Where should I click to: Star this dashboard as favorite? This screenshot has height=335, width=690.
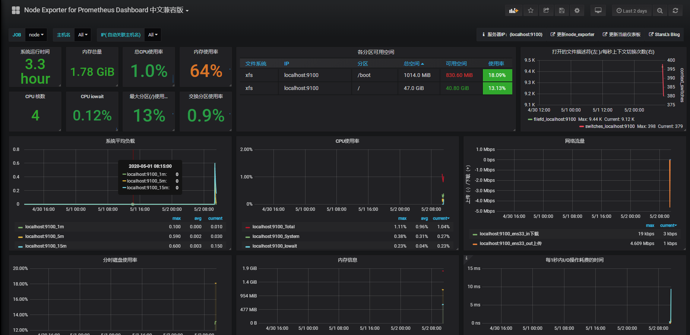pyautogui.click(x=531, y=11)
